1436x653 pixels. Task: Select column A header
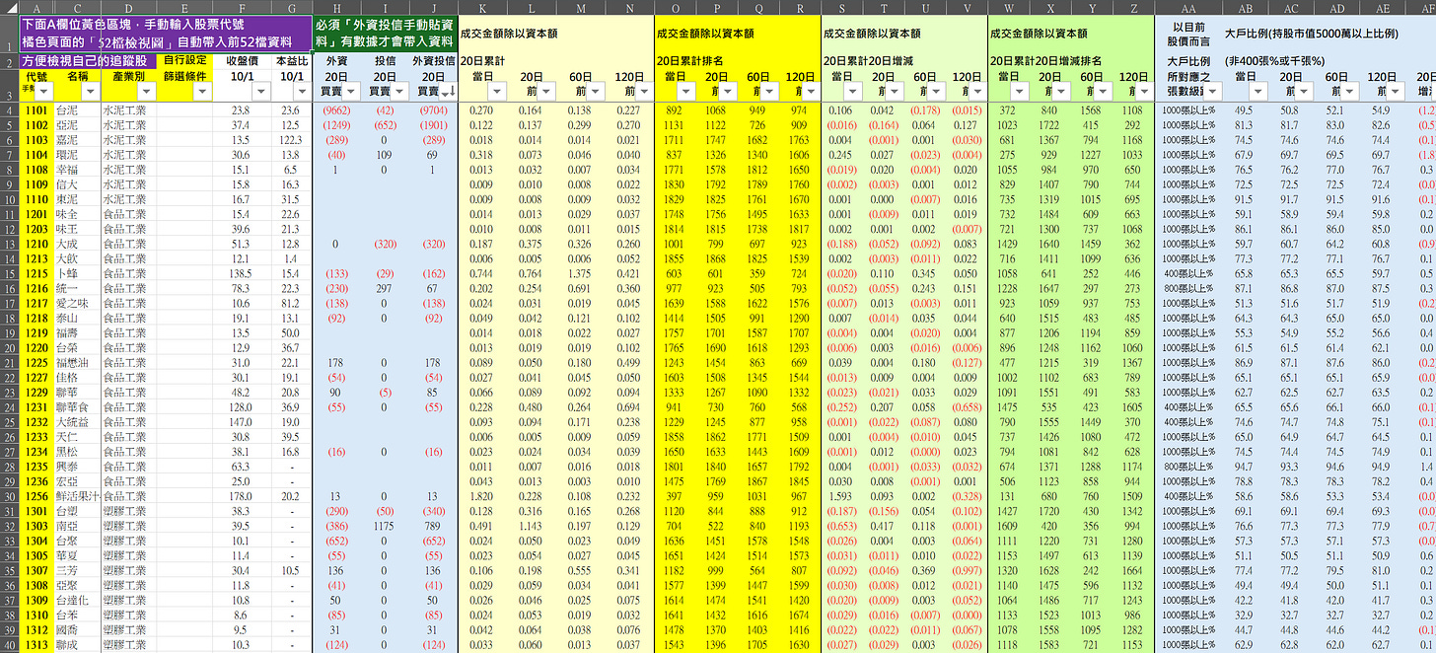(37, 6)
